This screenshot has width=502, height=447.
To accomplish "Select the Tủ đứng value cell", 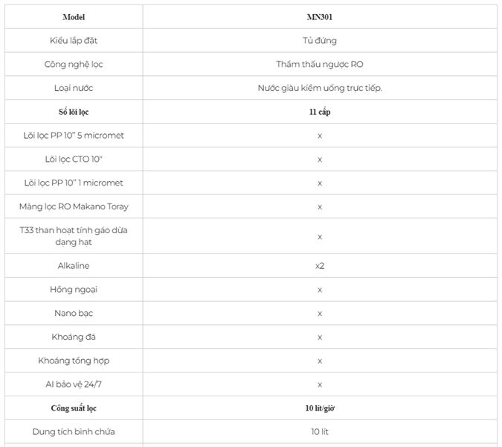I will coord(320,41).
